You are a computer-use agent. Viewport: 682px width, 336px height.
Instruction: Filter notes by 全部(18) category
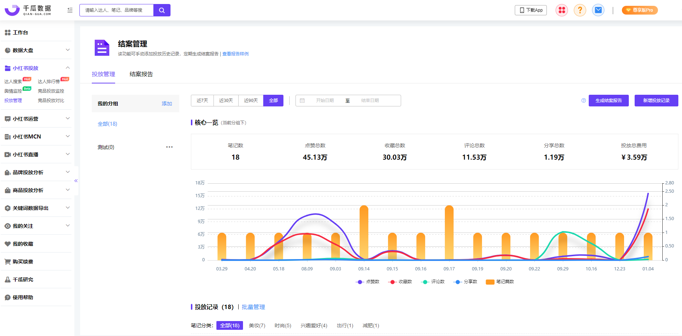230,325
